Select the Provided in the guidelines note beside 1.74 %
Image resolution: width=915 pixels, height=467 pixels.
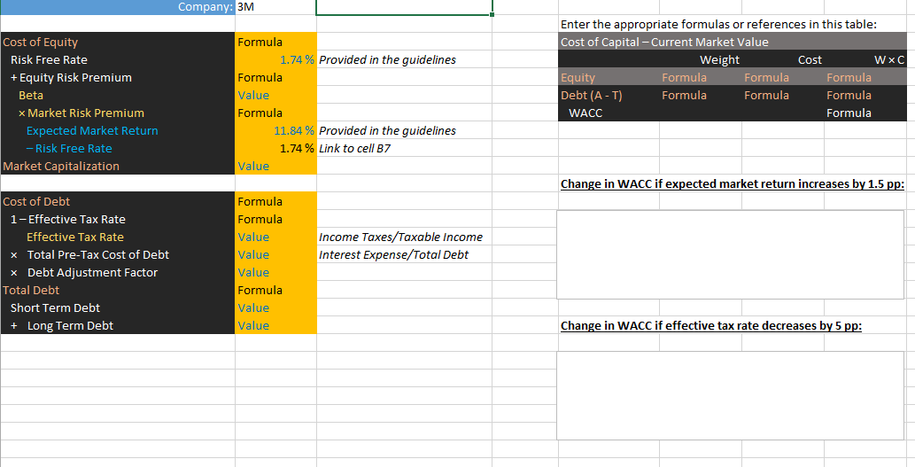pyautogui.click(x=387, y=59)
